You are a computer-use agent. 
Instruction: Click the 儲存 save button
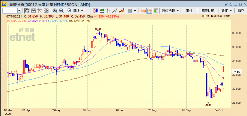(x=241, y=10)
